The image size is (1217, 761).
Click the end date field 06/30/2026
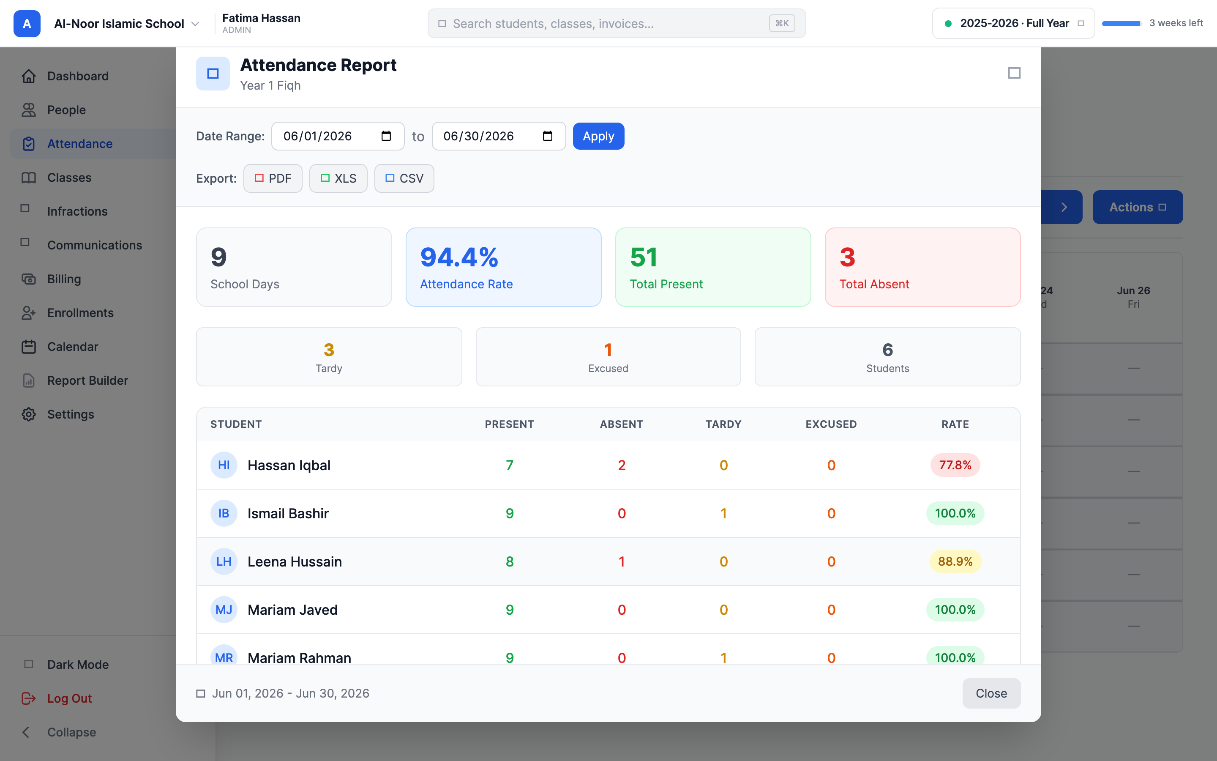click(498, 136)
